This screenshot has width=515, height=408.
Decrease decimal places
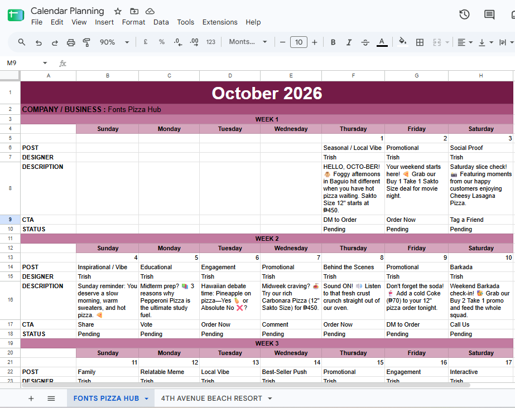point(177,42)
